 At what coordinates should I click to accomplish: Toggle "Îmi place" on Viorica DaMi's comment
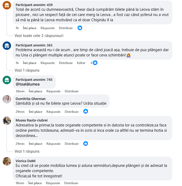click(x=35, y=183)
